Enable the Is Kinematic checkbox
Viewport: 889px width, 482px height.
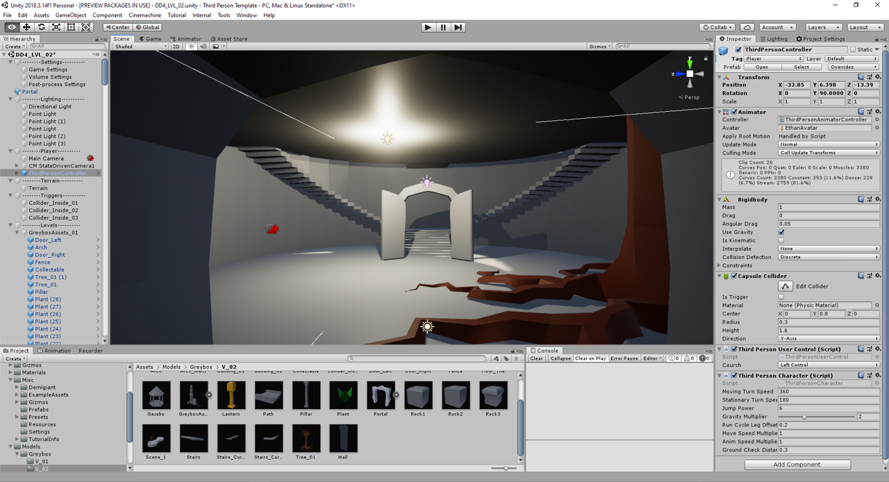coord(781,240)
